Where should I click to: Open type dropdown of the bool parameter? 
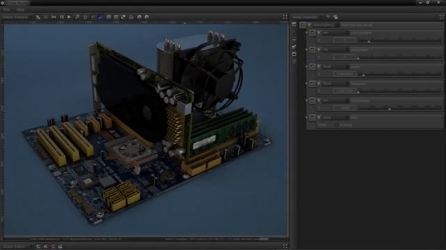pos(336,117)
